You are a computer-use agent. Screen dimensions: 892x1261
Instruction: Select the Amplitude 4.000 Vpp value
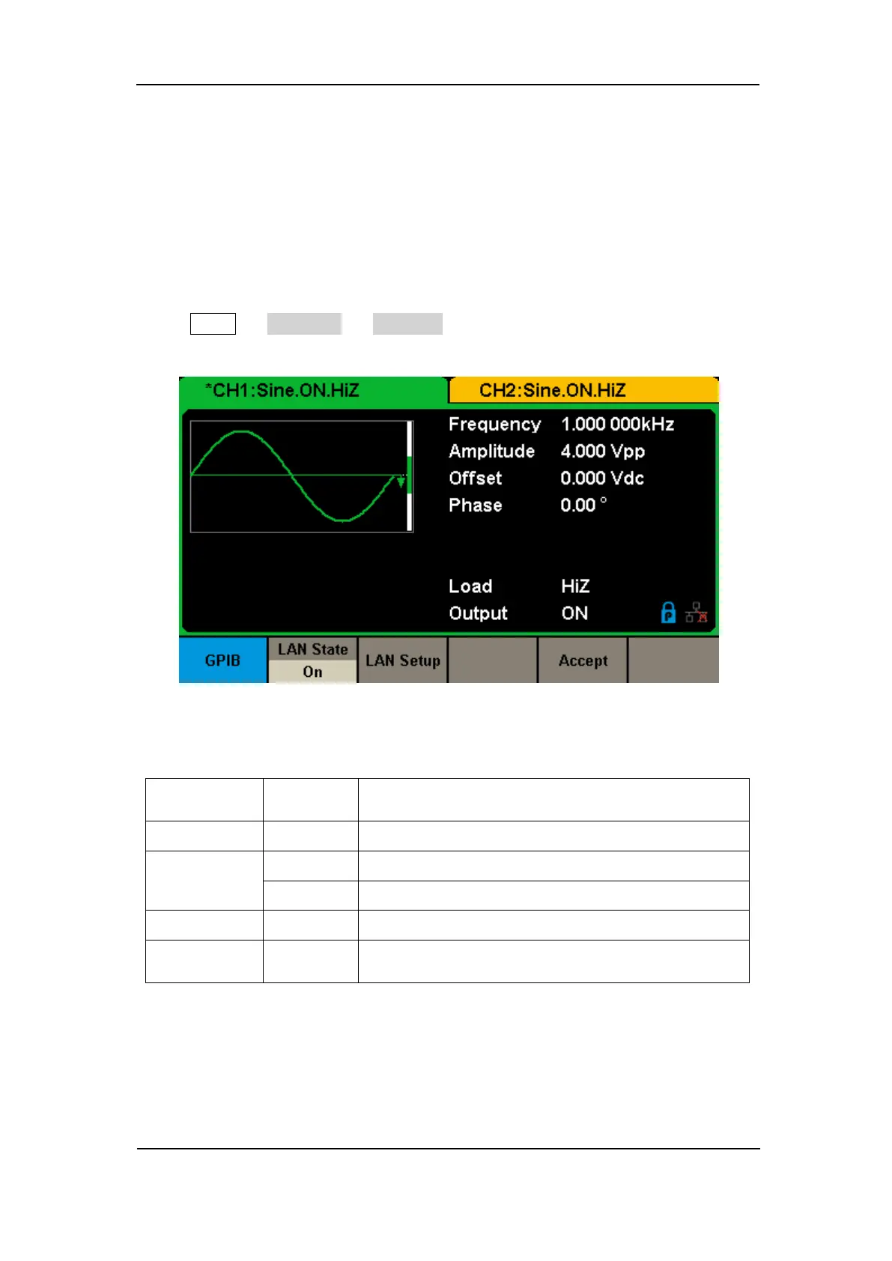pyautogui.click(x=603, y=452)
